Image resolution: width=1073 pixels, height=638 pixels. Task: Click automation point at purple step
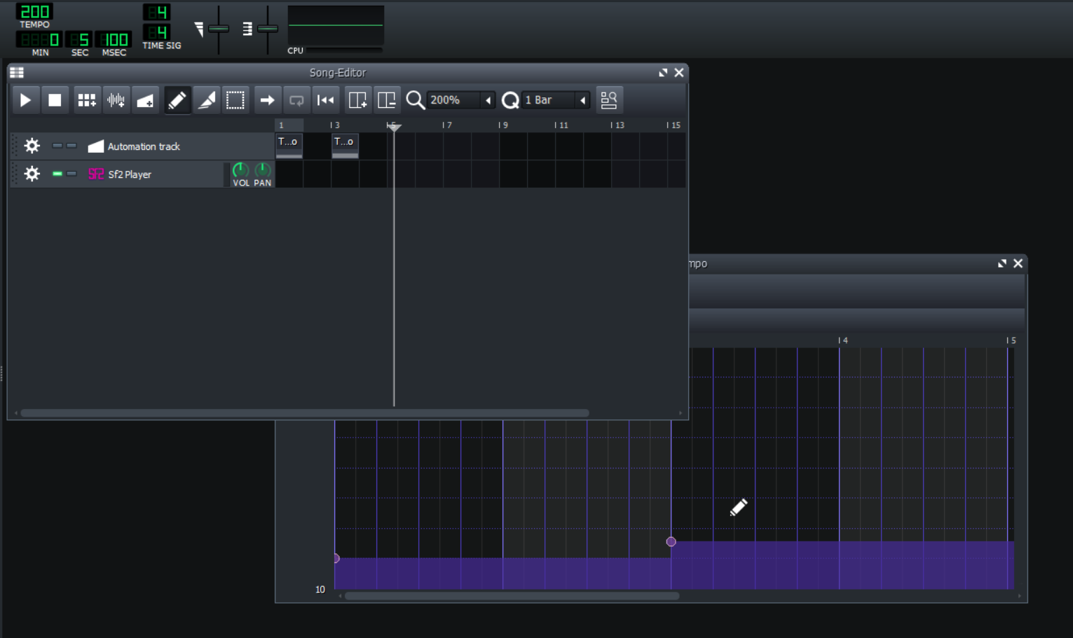coord(671,541)
